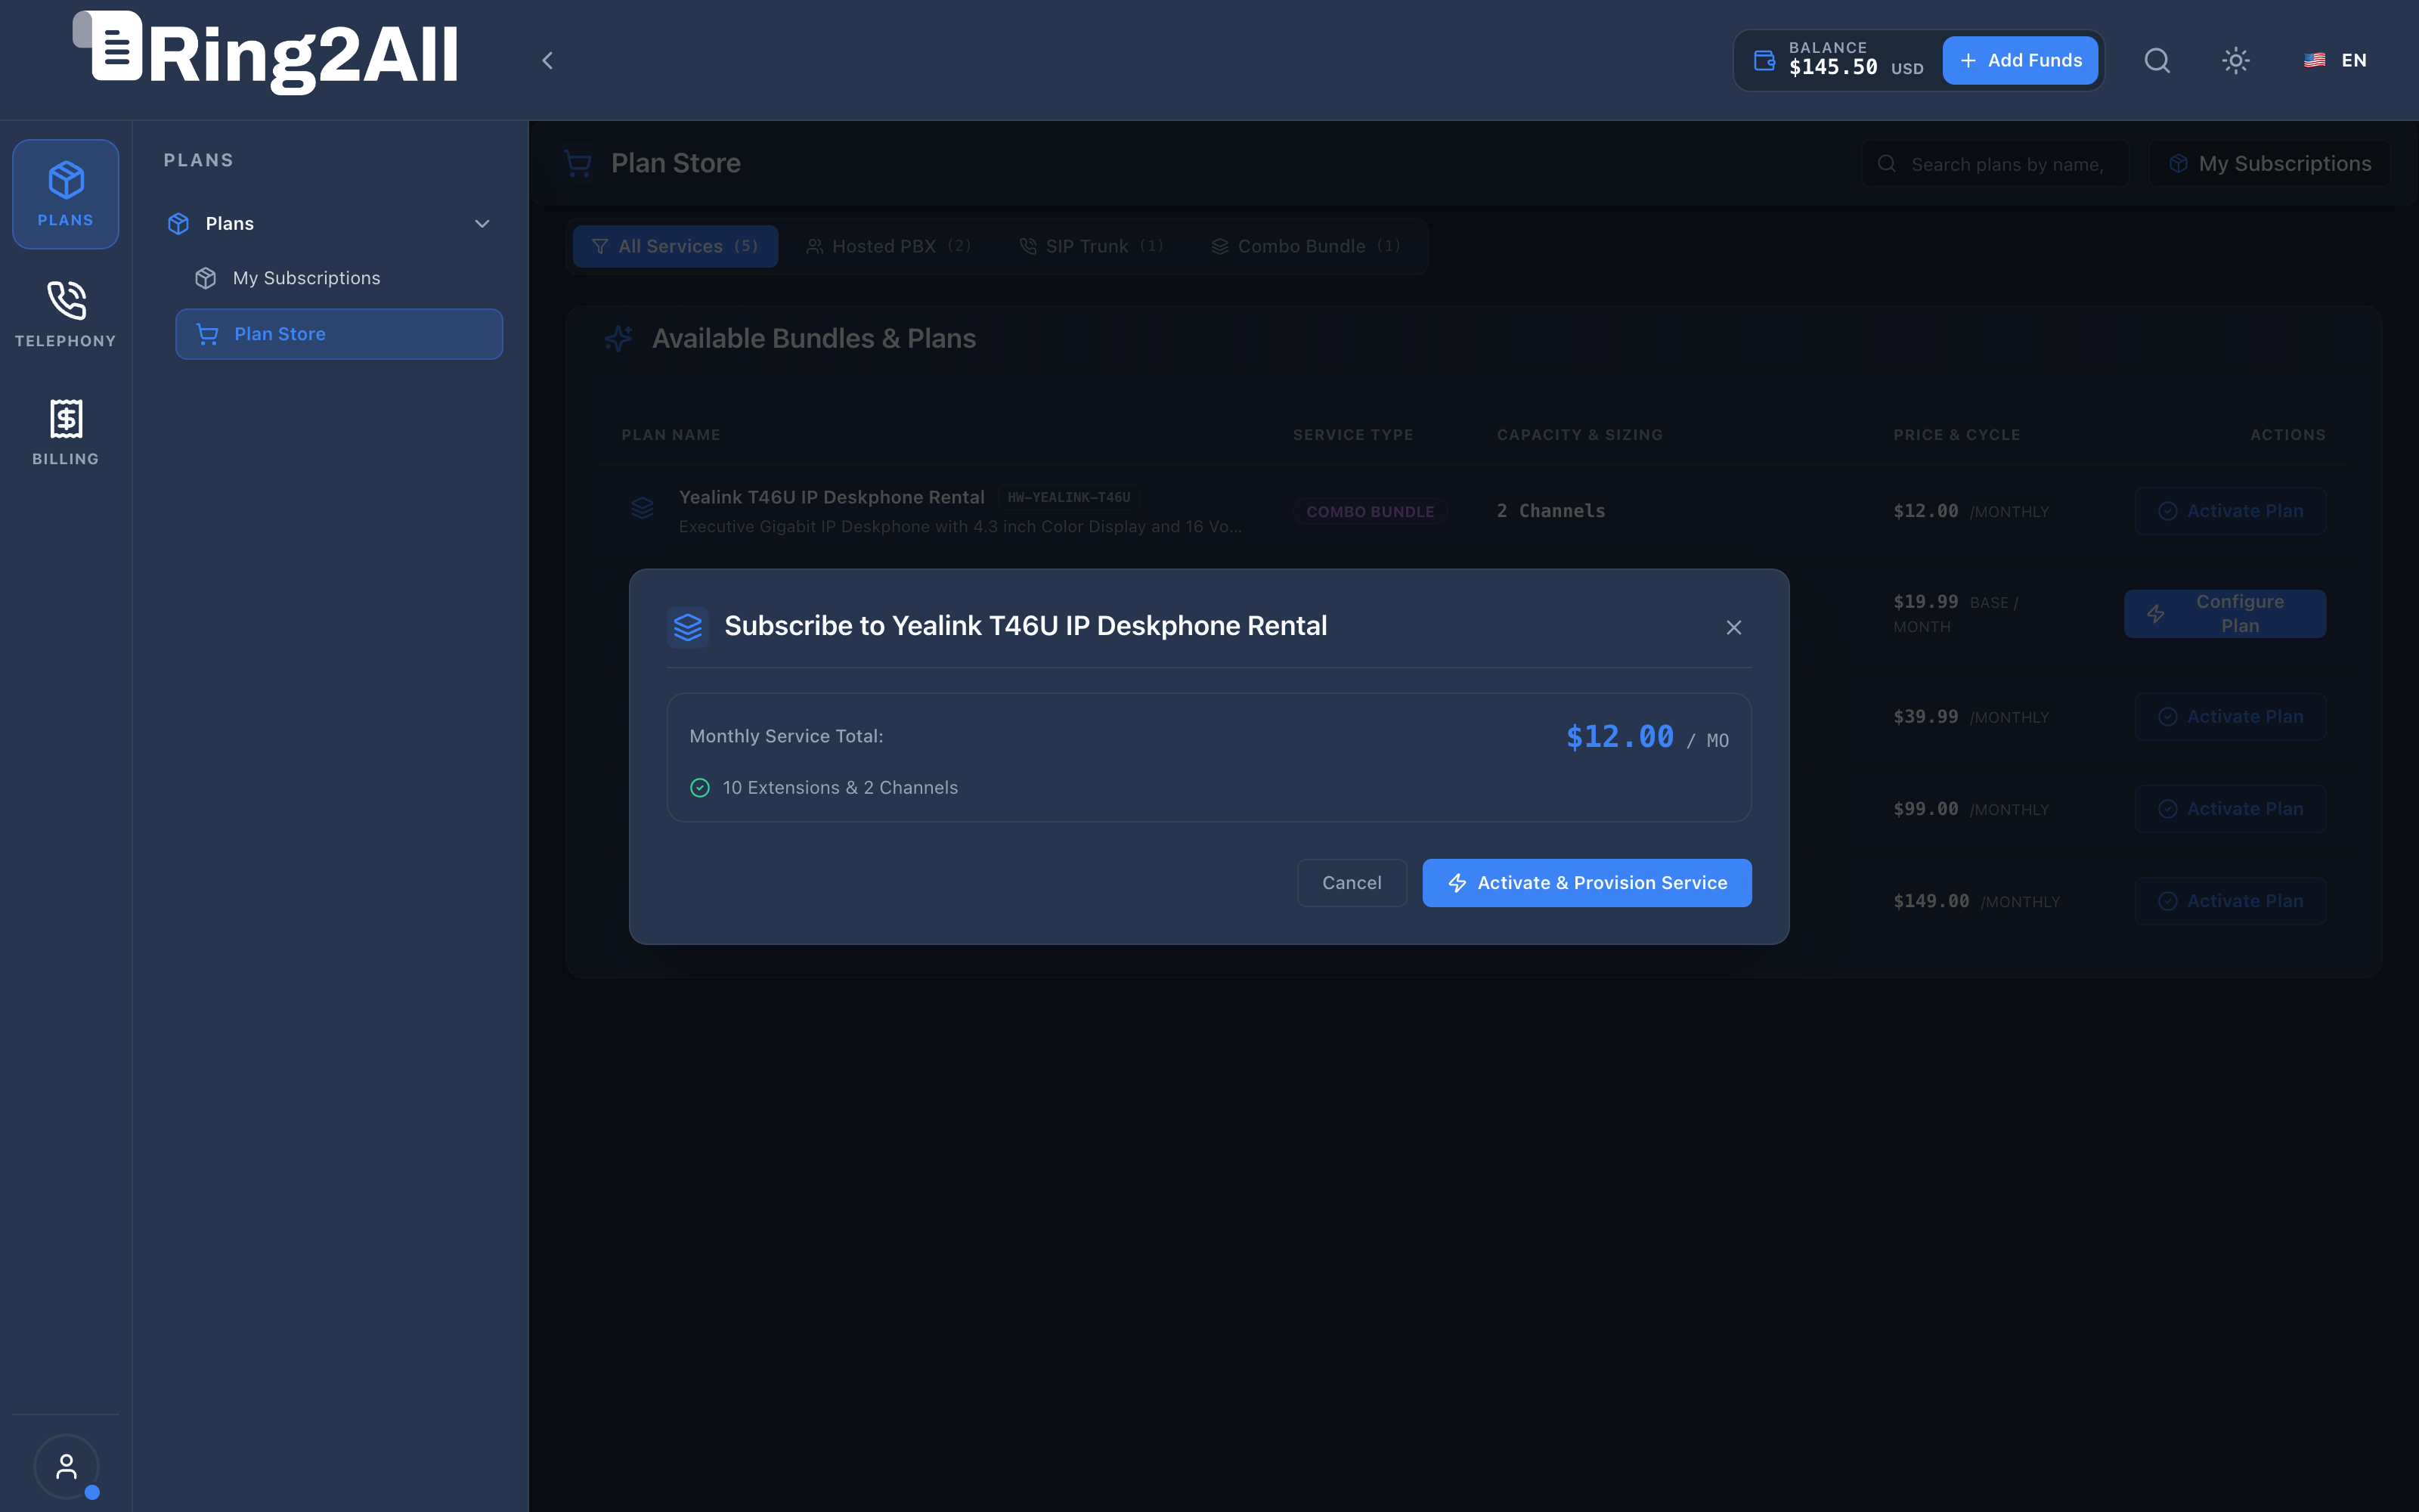
Task: Click Activate & Provision Service
Action: (x=1587, y=883)
